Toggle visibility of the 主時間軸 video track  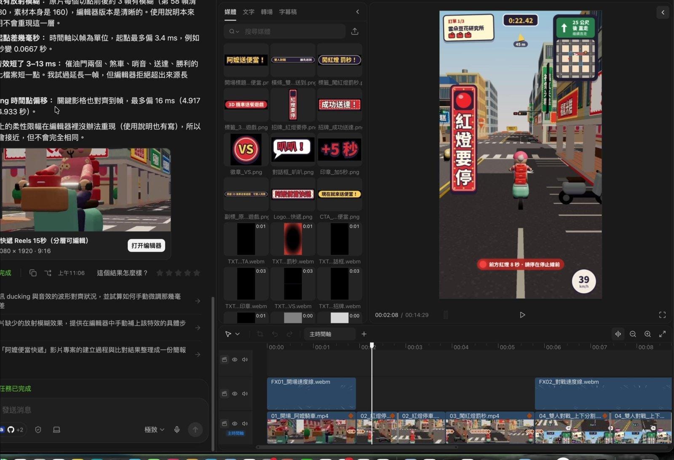click(235, 423)
